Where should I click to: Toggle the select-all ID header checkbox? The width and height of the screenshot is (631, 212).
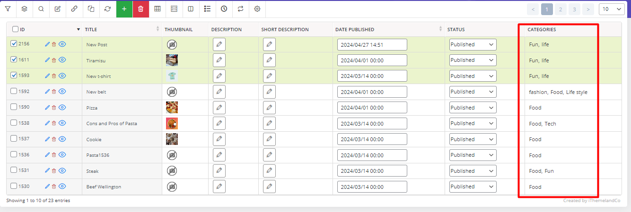click(16, 29)
